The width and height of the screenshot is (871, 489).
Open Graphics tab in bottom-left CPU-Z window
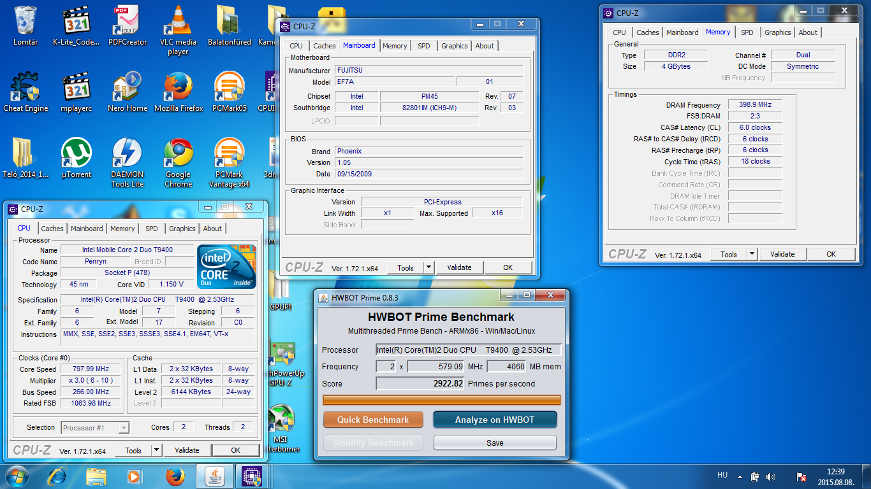pos(182,229)
